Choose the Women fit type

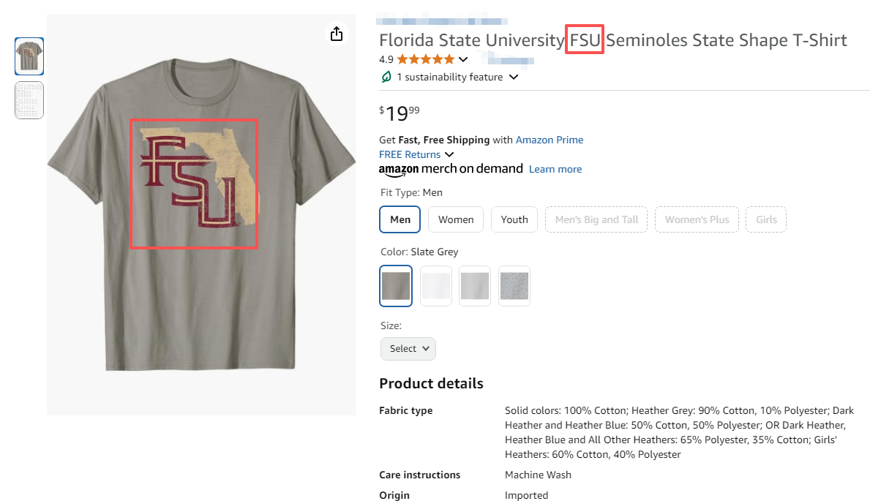(456, 219)
